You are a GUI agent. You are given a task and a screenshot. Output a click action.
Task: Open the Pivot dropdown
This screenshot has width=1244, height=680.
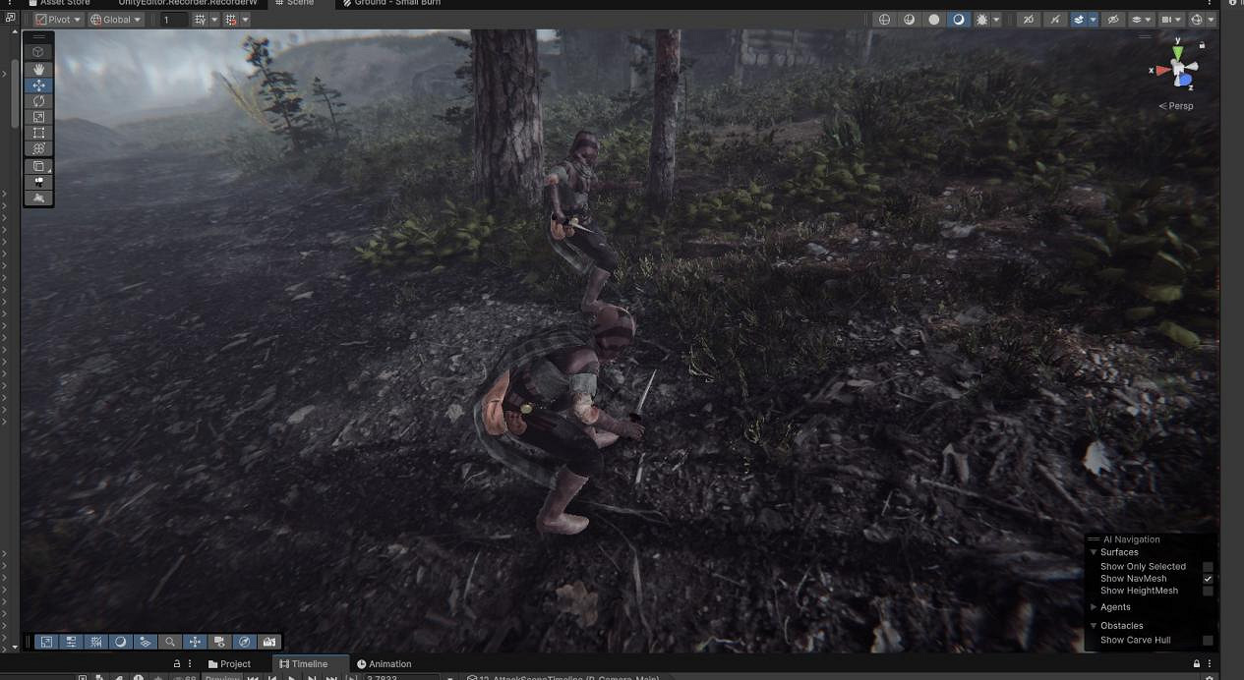(x=59, y=20)
